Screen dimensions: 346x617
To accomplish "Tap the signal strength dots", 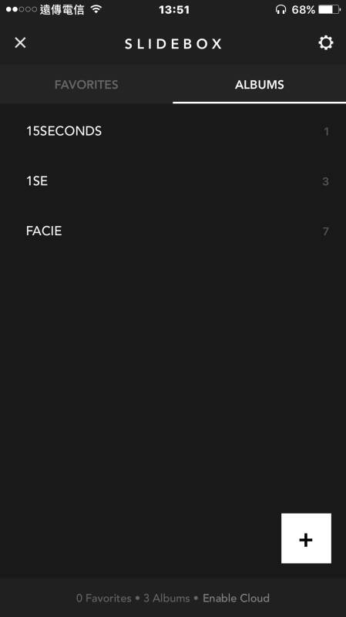I will pos(22,9).
